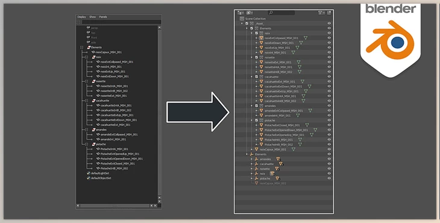The height and width of the screenshot is (223, 440).
Task: Collapse the amandes group in Maya outliner
Action: coord(86,130)
